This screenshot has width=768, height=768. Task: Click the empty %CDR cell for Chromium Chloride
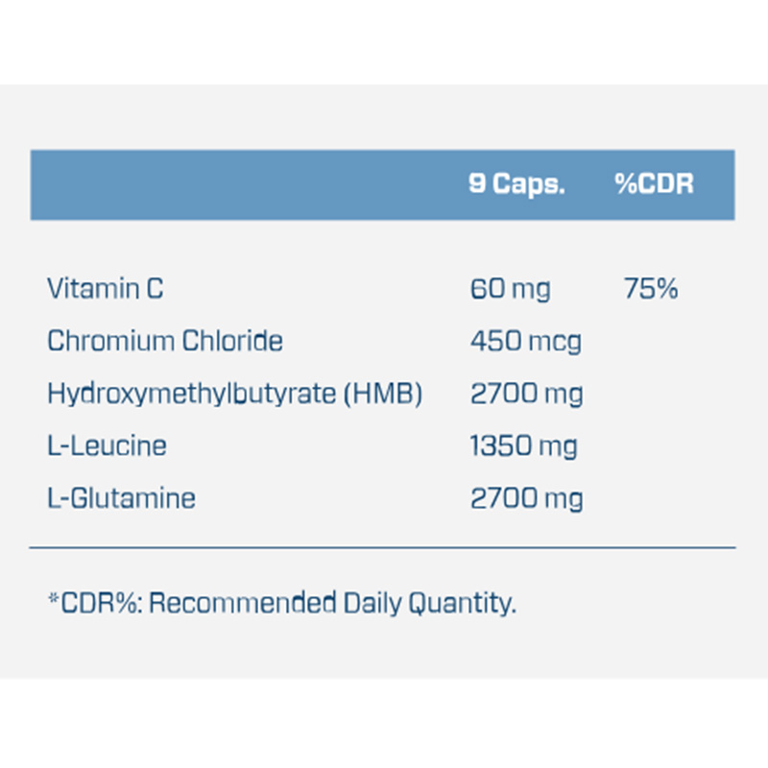pos(653,341)
